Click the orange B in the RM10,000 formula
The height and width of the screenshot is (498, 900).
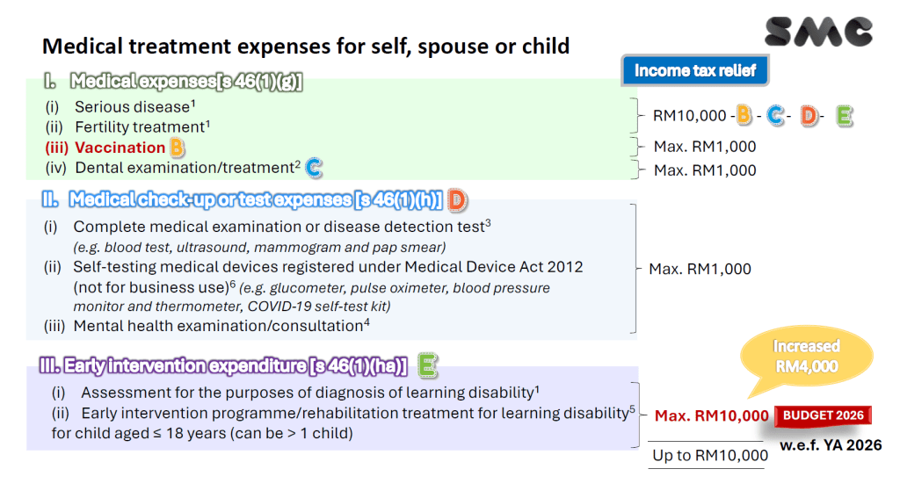[x=744, y=115]
